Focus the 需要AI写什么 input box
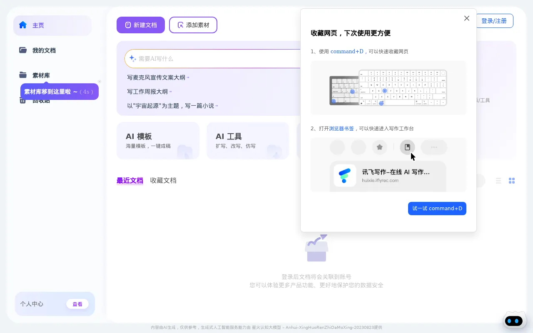 [212, 59]
